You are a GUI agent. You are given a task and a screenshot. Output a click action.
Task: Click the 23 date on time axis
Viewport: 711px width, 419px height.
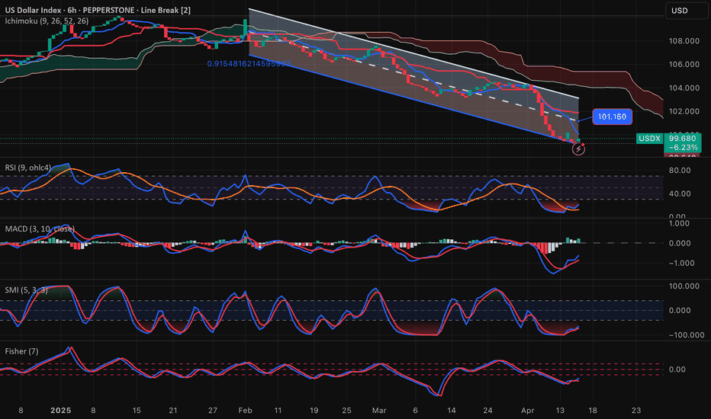click(x=636, y=411)
